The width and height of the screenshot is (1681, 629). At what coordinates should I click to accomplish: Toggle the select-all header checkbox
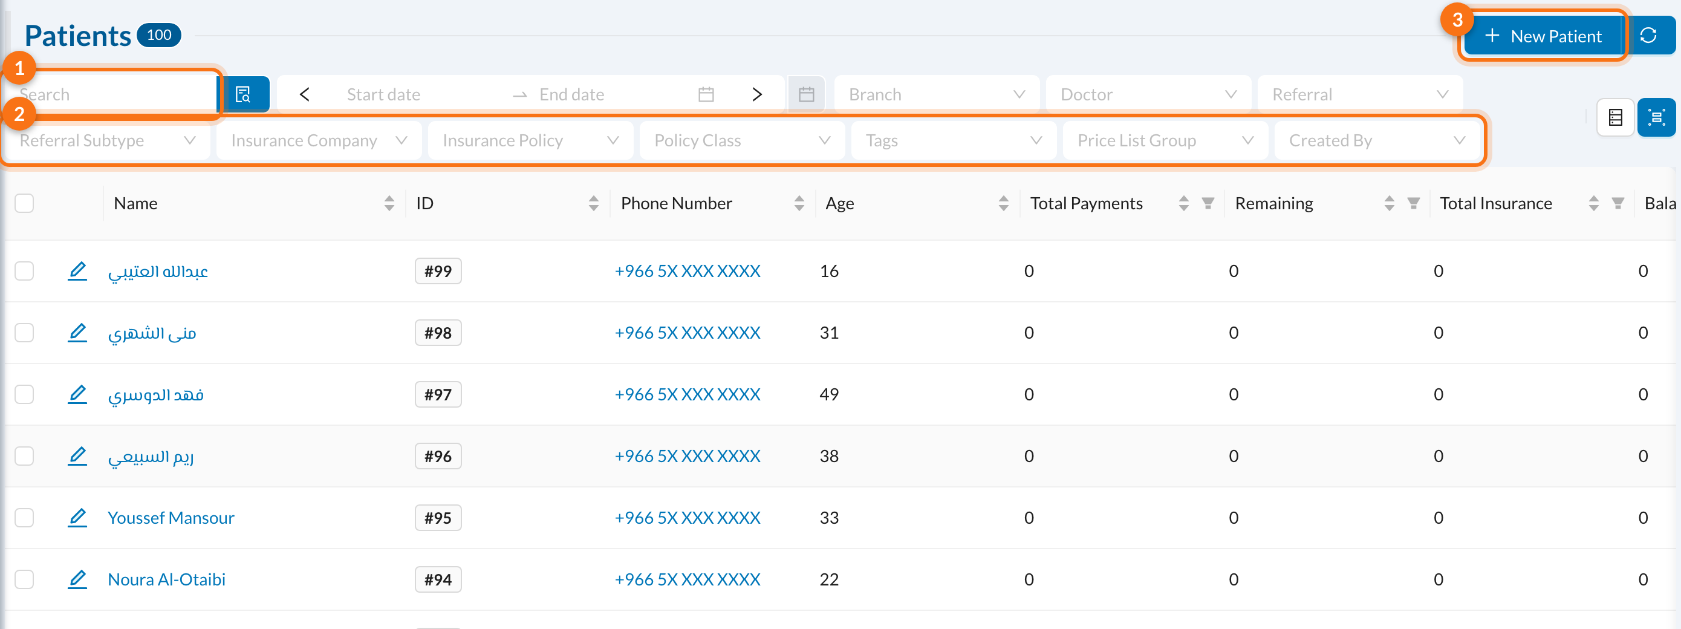click(x=24, y=204)
